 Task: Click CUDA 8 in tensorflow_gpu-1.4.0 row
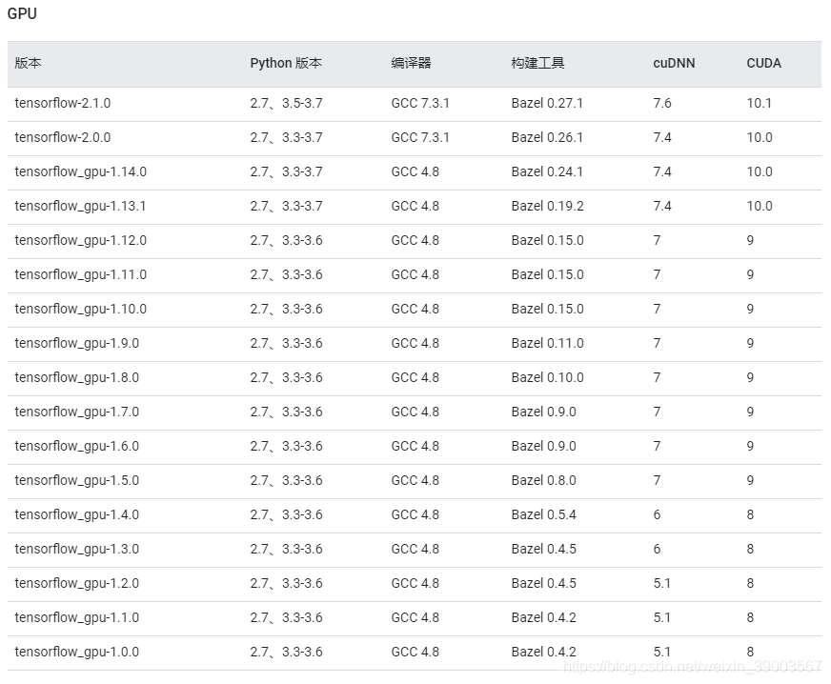click(750, 514)
